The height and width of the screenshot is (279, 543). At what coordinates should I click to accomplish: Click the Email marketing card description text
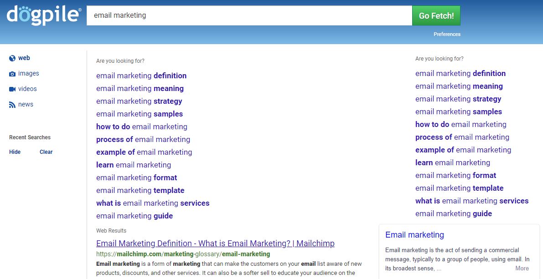(x=457, y=259)
